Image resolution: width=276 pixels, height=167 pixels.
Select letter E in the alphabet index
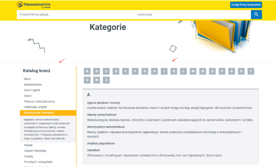tap(126, 71)
